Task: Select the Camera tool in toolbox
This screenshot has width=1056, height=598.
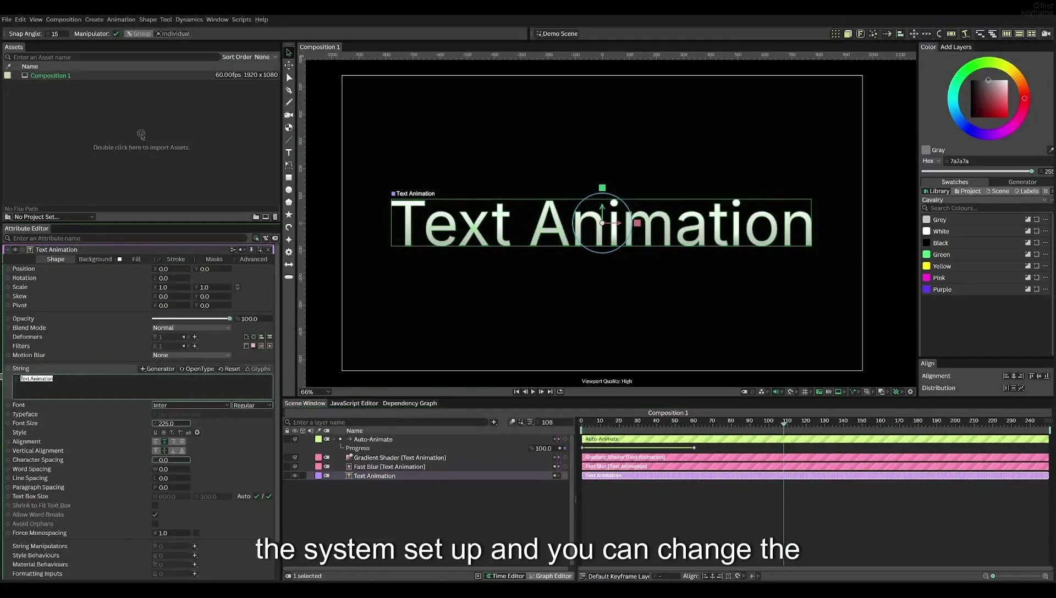Action: 289,115
